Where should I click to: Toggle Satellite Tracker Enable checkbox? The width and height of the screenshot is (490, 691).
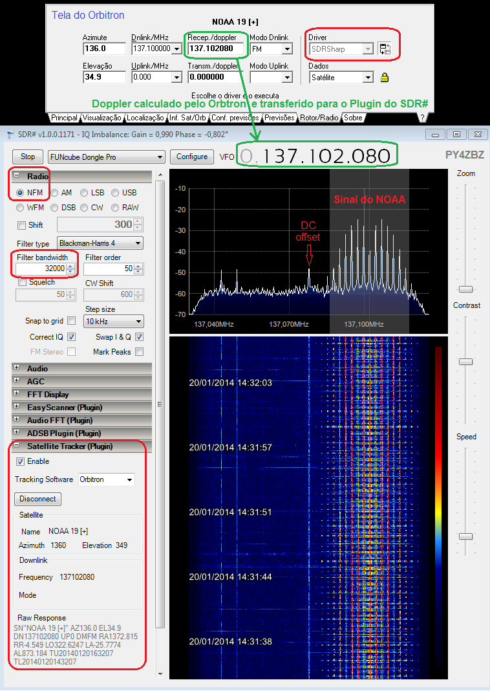(x=20, y=461)
